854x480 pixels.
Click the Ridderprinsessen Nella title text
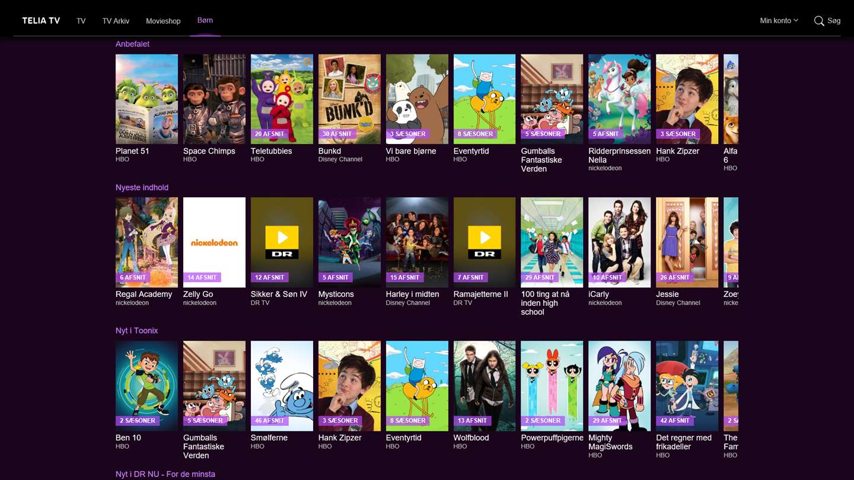(620, 155)
